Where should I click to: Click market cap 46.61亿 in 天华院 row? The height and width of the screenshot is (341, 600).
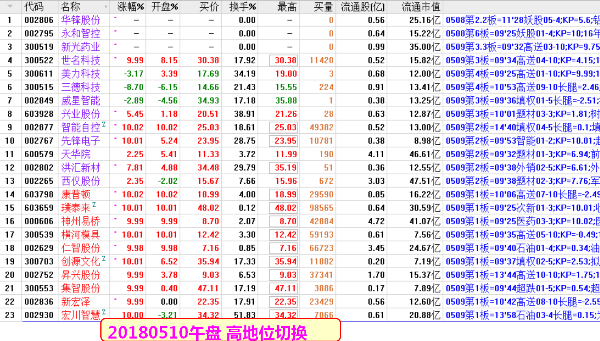[425, 154]
